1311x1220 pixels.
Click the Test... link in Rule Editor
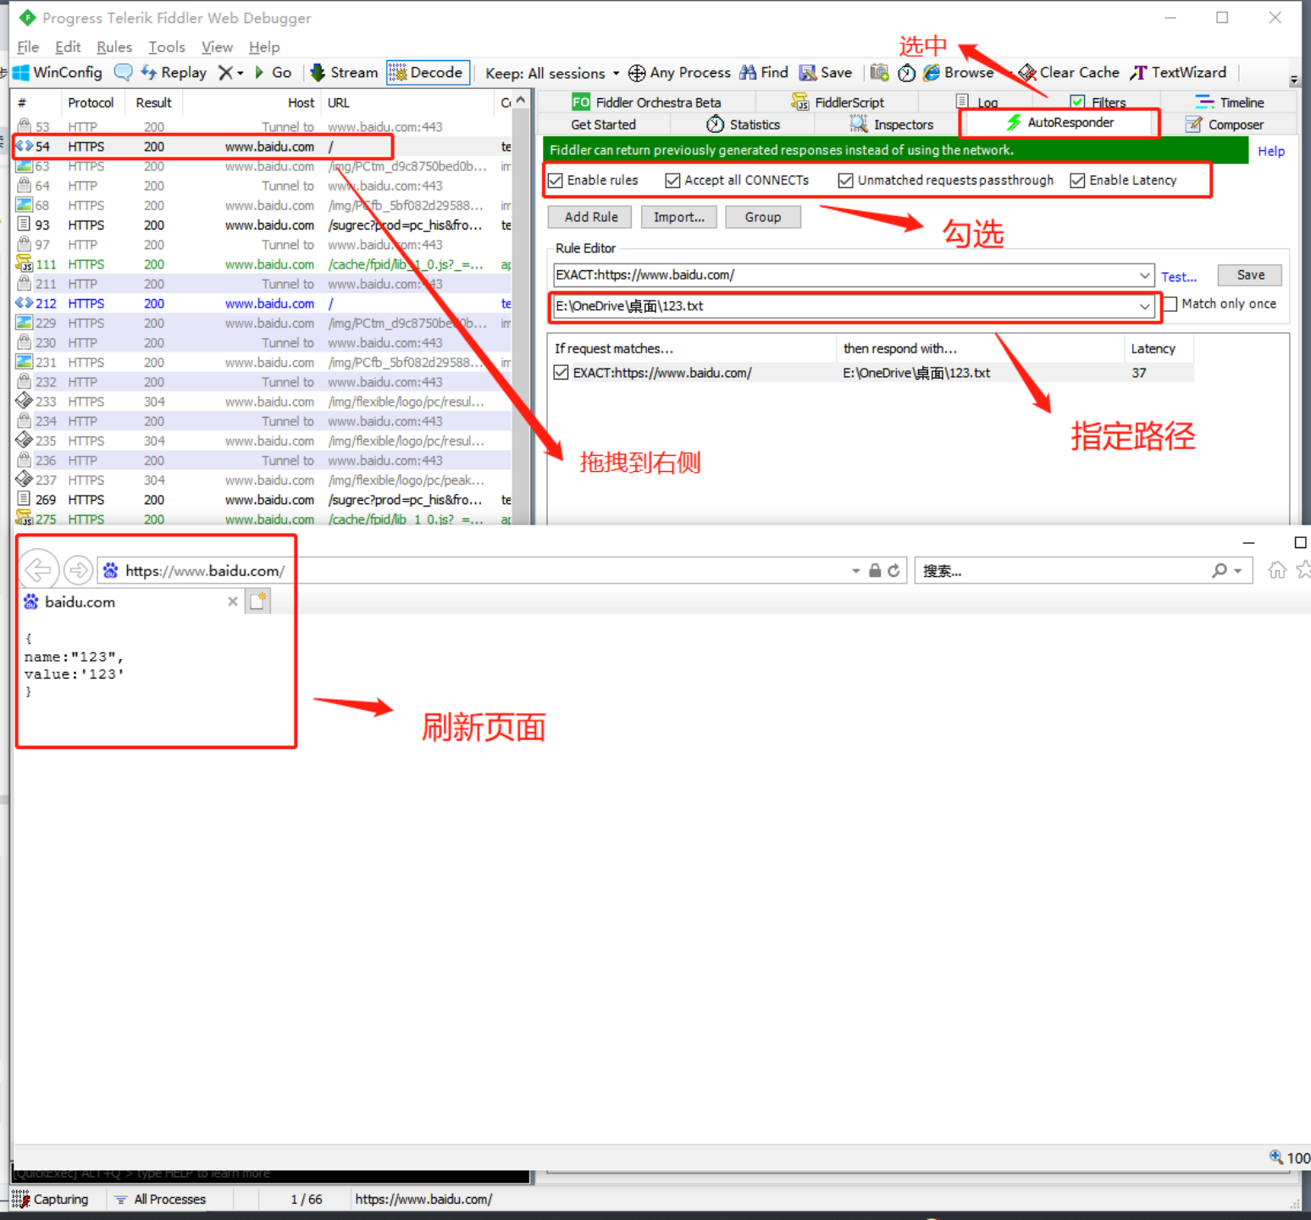[x=1179, y=277]
